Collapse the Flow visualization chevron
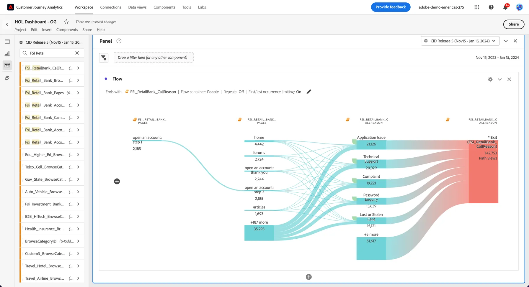This screenshot has height=287, width=529. coord(500,79)
